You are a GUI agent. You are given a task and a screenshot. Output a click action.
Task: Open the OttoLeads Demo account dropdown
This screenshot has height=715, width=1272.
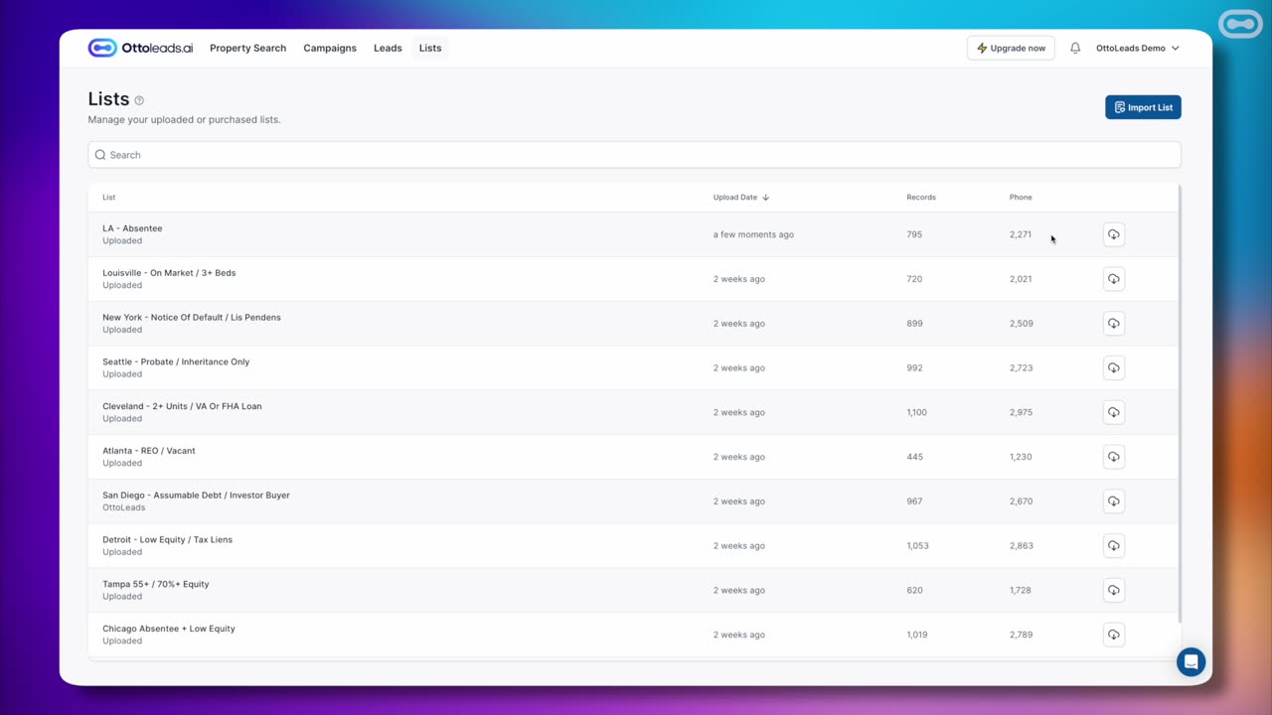pyautogui.click(x=1137, y=48)
